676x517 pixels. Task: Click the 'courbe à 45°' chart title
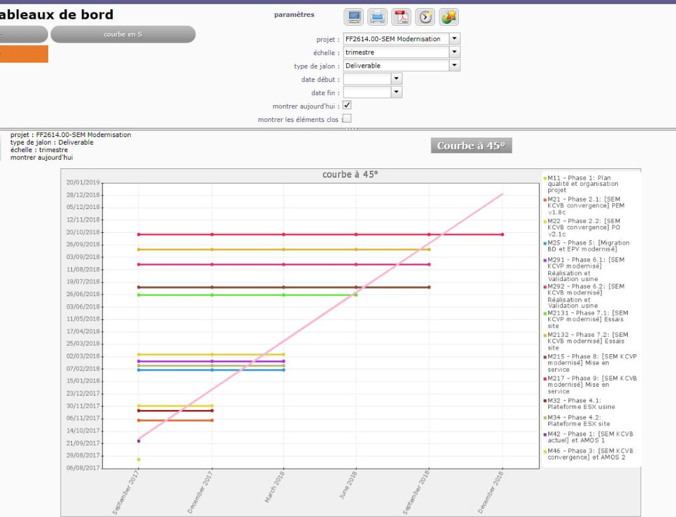click(x=350, y=175)
